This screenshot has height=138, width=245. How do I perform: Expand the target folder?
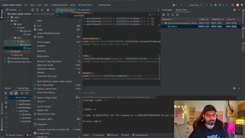8,51
